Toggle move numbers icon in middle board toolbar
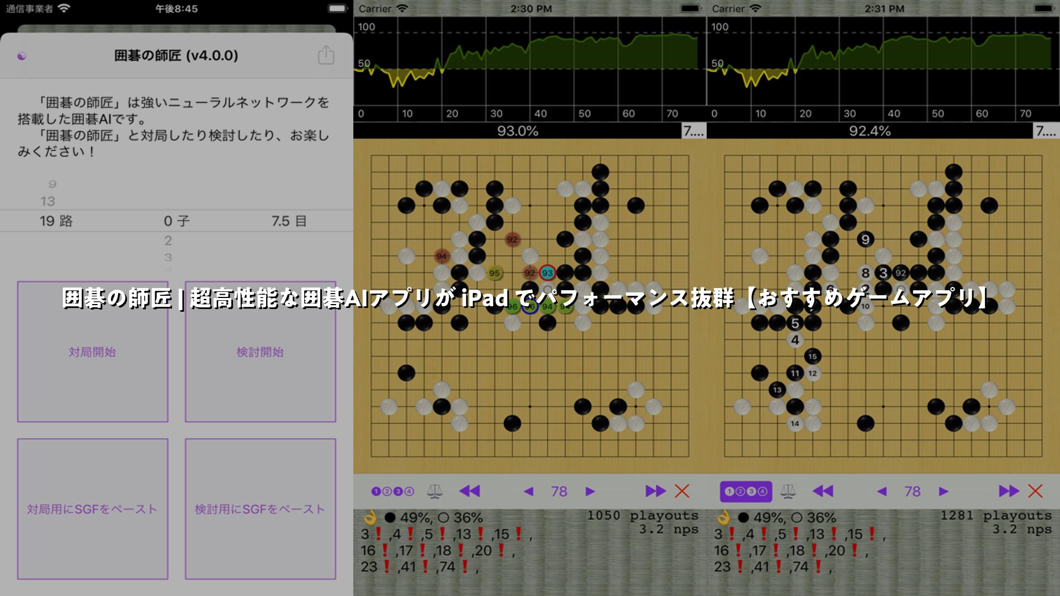This screenshot has height=596, width=1060. [393, 491]
